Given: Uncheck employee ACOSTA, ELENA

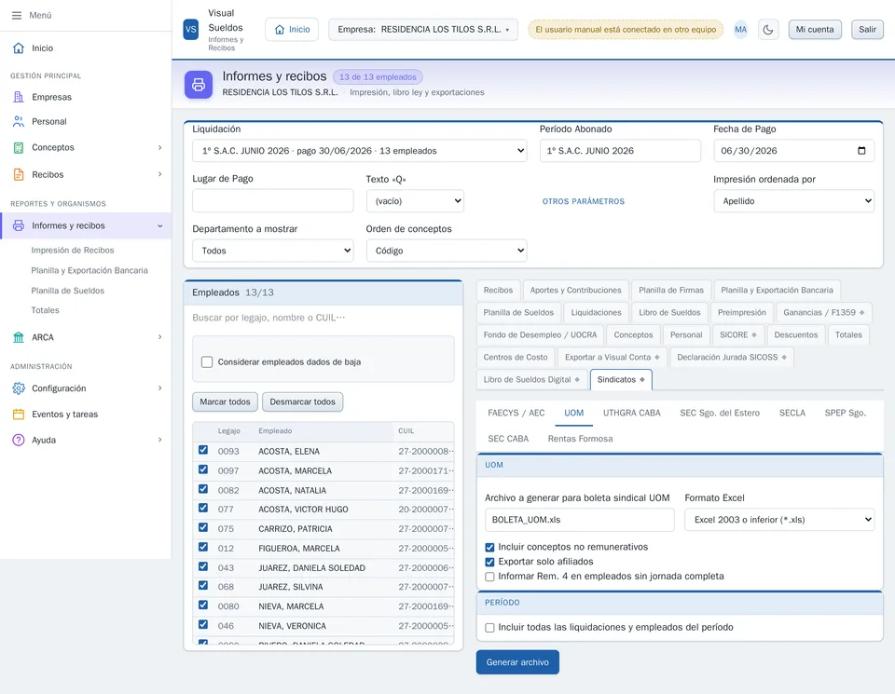Looking at the screenshot, I should click(203, 450).
